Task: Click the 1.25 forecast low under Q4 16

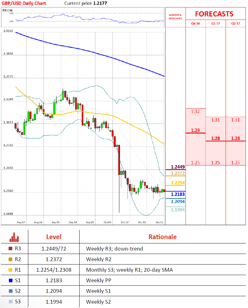Action: (x=195, y=163)
